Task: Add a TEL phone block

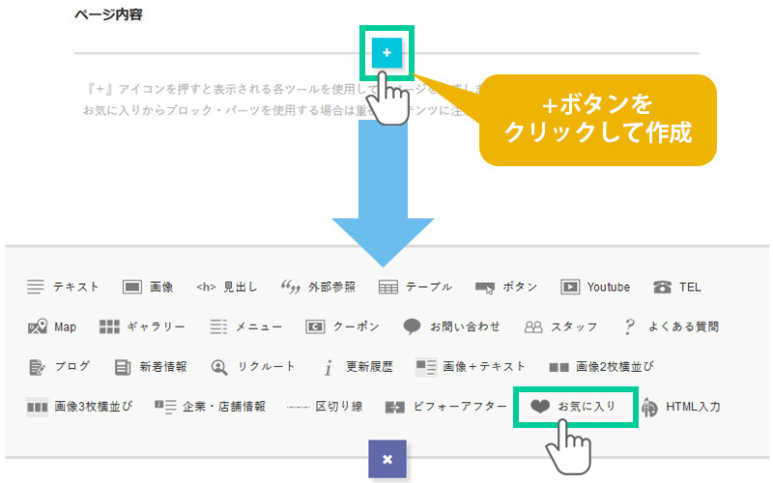Action: 677,287
